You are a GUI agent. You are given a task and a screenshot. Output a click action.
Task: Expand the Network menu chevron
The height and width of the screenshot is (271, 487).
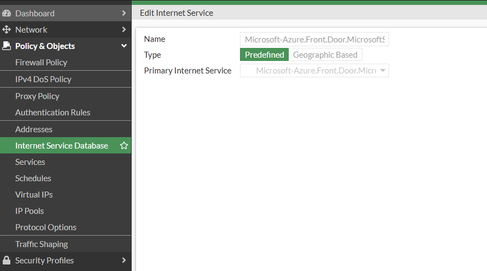click(124, 29)
